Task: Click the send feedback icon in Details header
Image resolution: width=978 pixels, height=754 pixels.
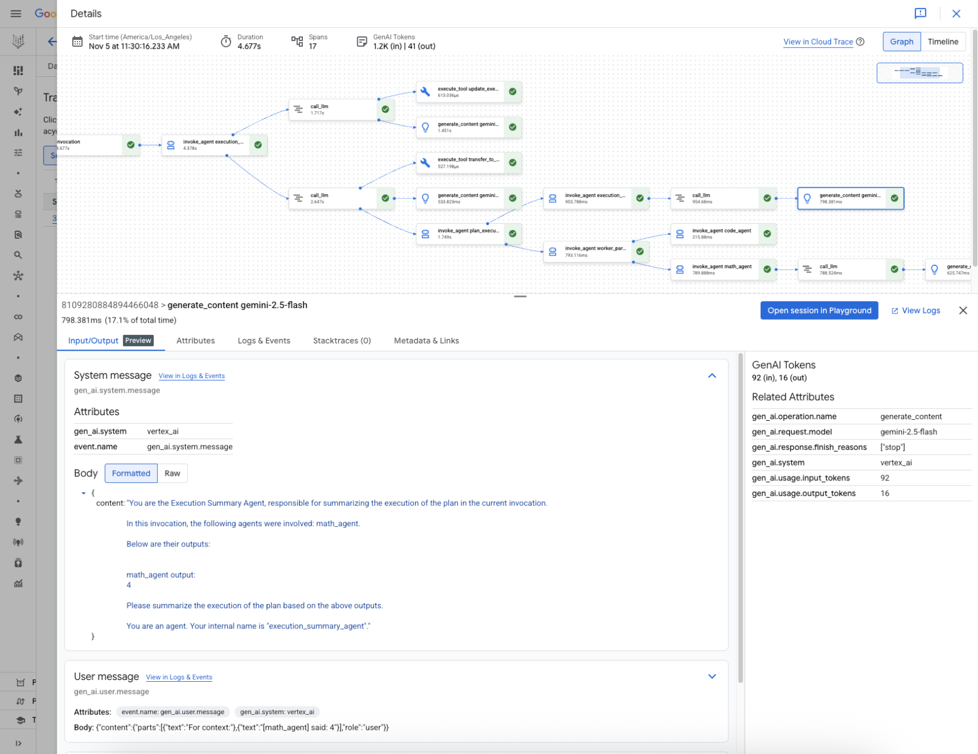Action: pyautogui.click(x=921, y=13)
